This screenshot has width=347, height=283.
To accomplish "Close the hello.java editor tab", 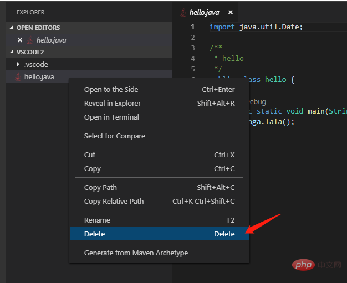I will click(231, 12).
